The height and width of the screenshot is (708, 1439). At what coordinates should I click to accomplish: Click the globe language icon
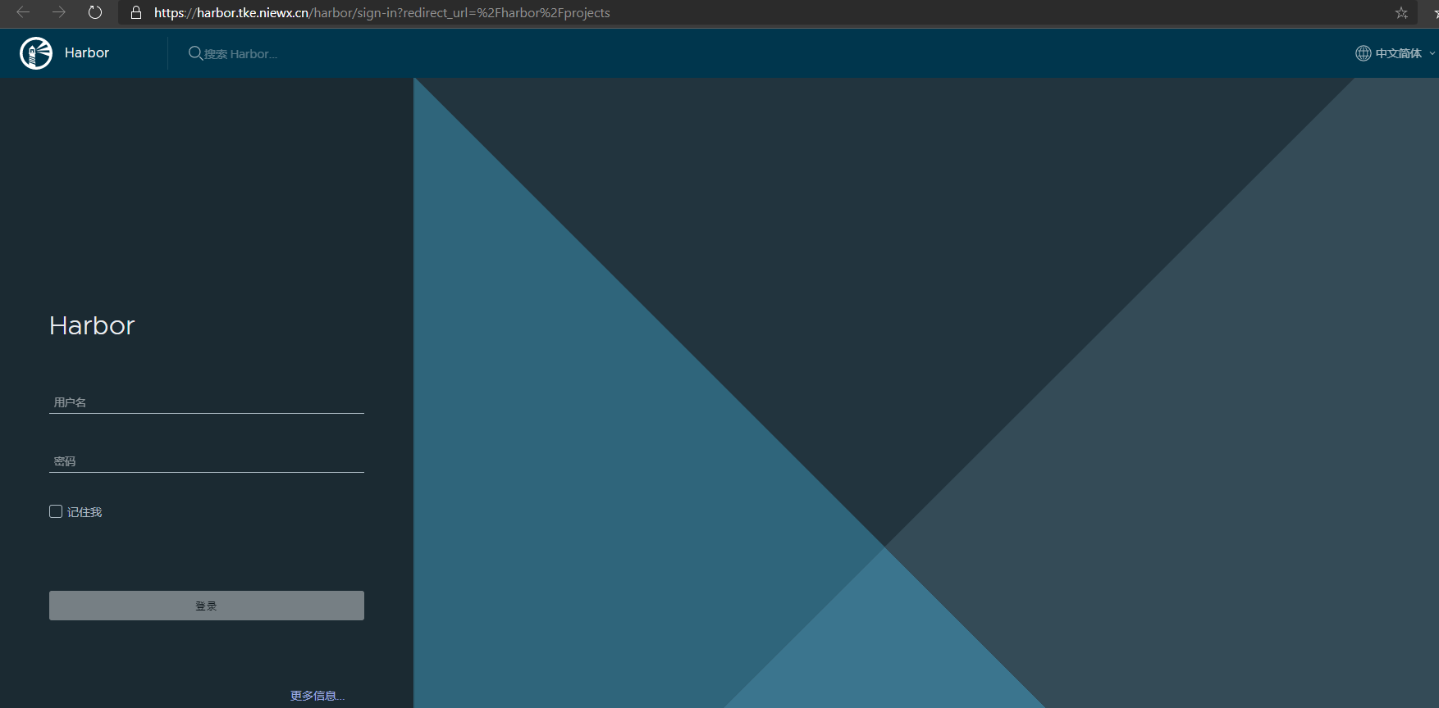(1363, 53)
